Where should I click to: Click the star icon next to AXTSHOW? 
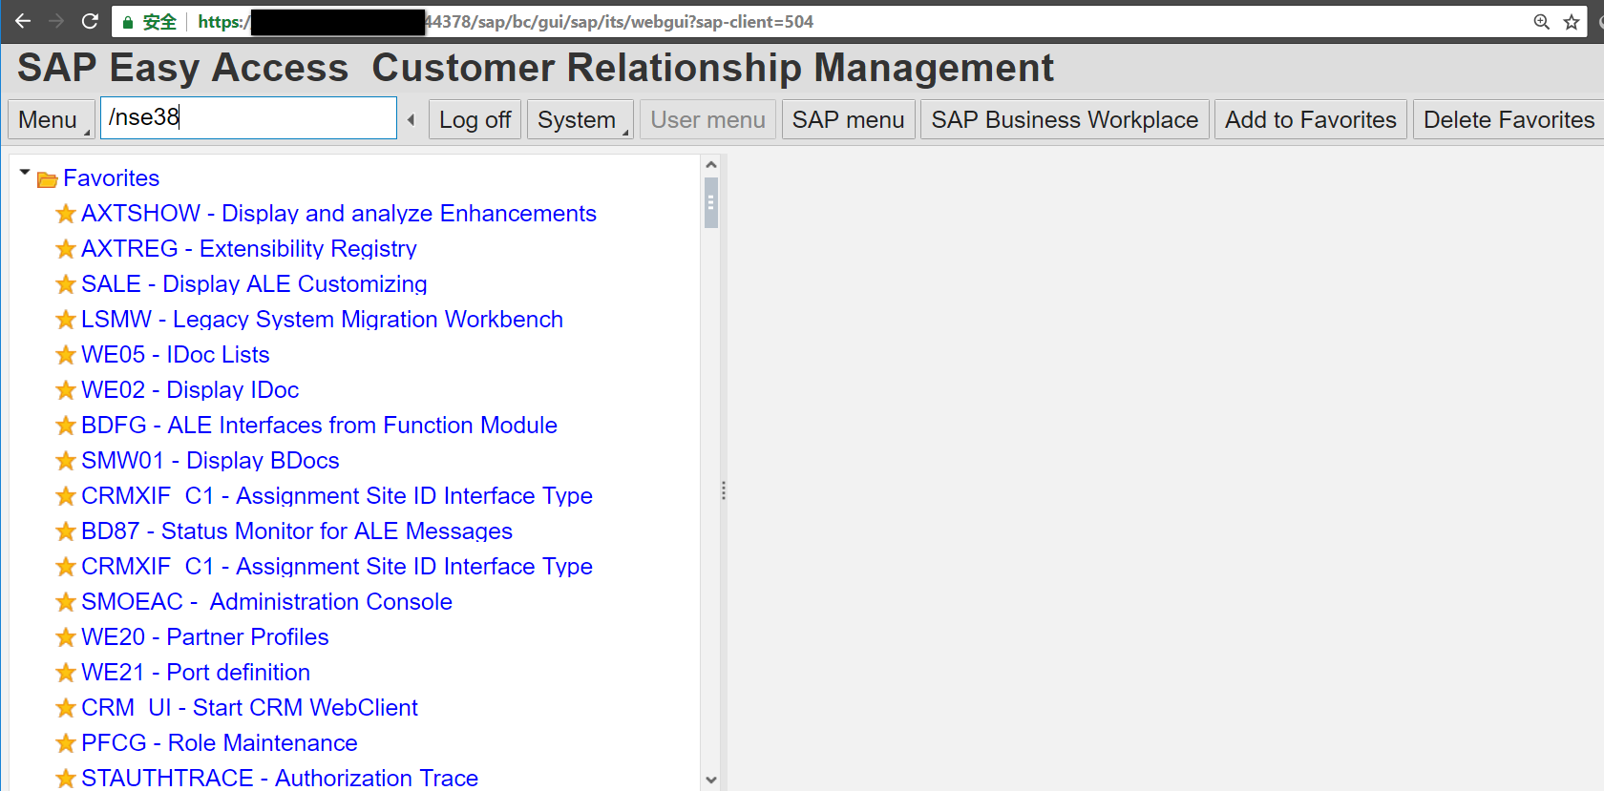[66, 214]
